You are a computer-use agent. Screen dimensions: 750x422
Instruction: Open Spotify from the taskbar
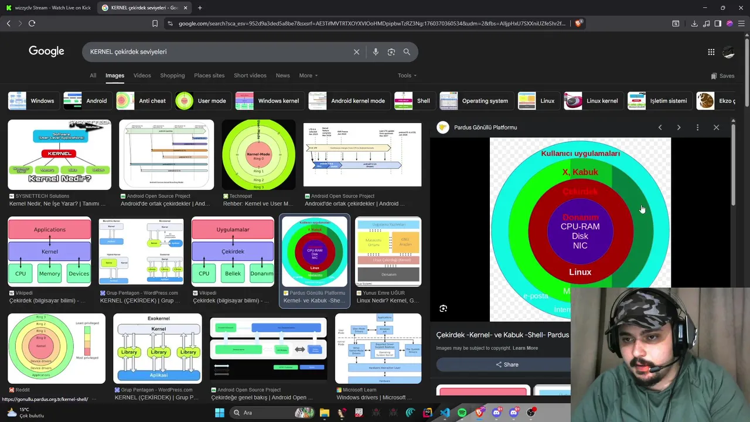(x=462, y=413)
